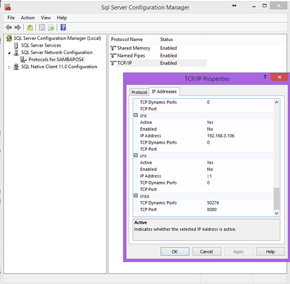Click the properties list scrollbar down arrow

(276, 213)
